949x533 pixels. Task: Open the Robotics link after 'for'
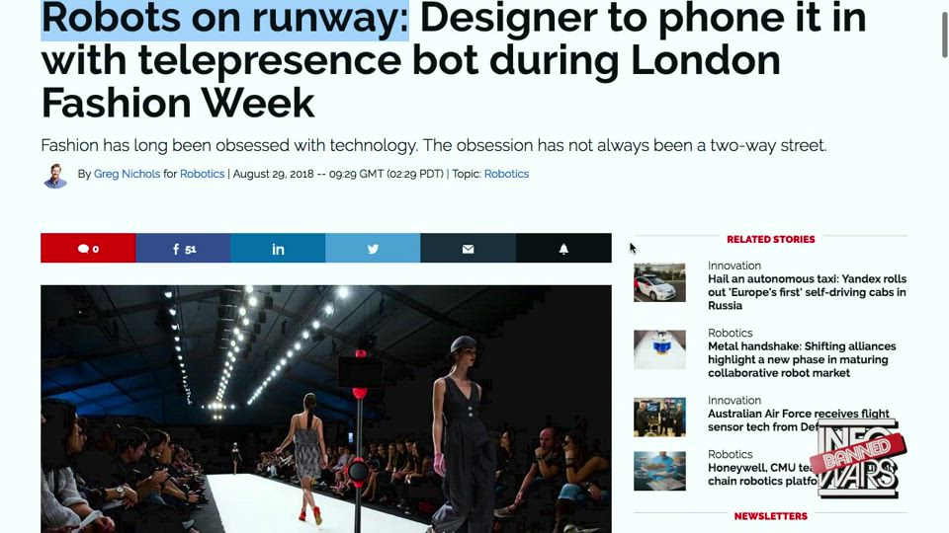click(x=202, y=174)
